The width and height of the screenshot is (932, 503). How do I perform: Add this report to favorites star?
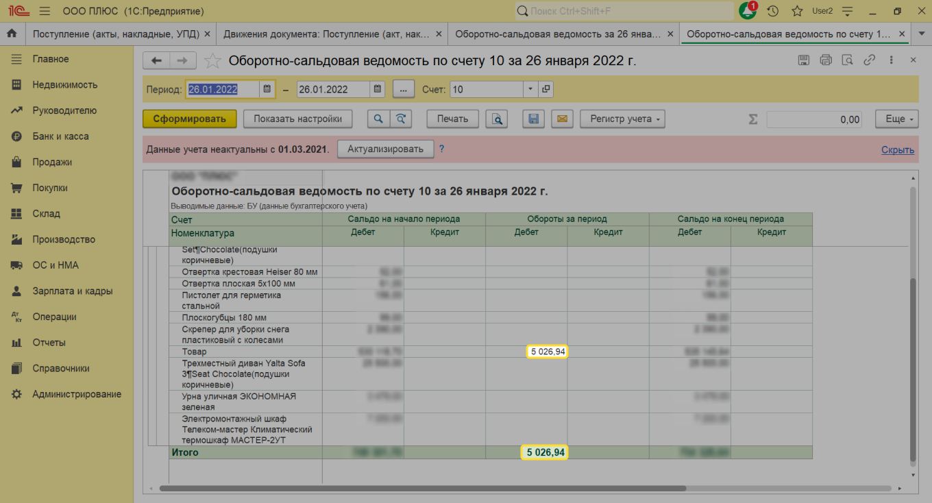[212, 61]
